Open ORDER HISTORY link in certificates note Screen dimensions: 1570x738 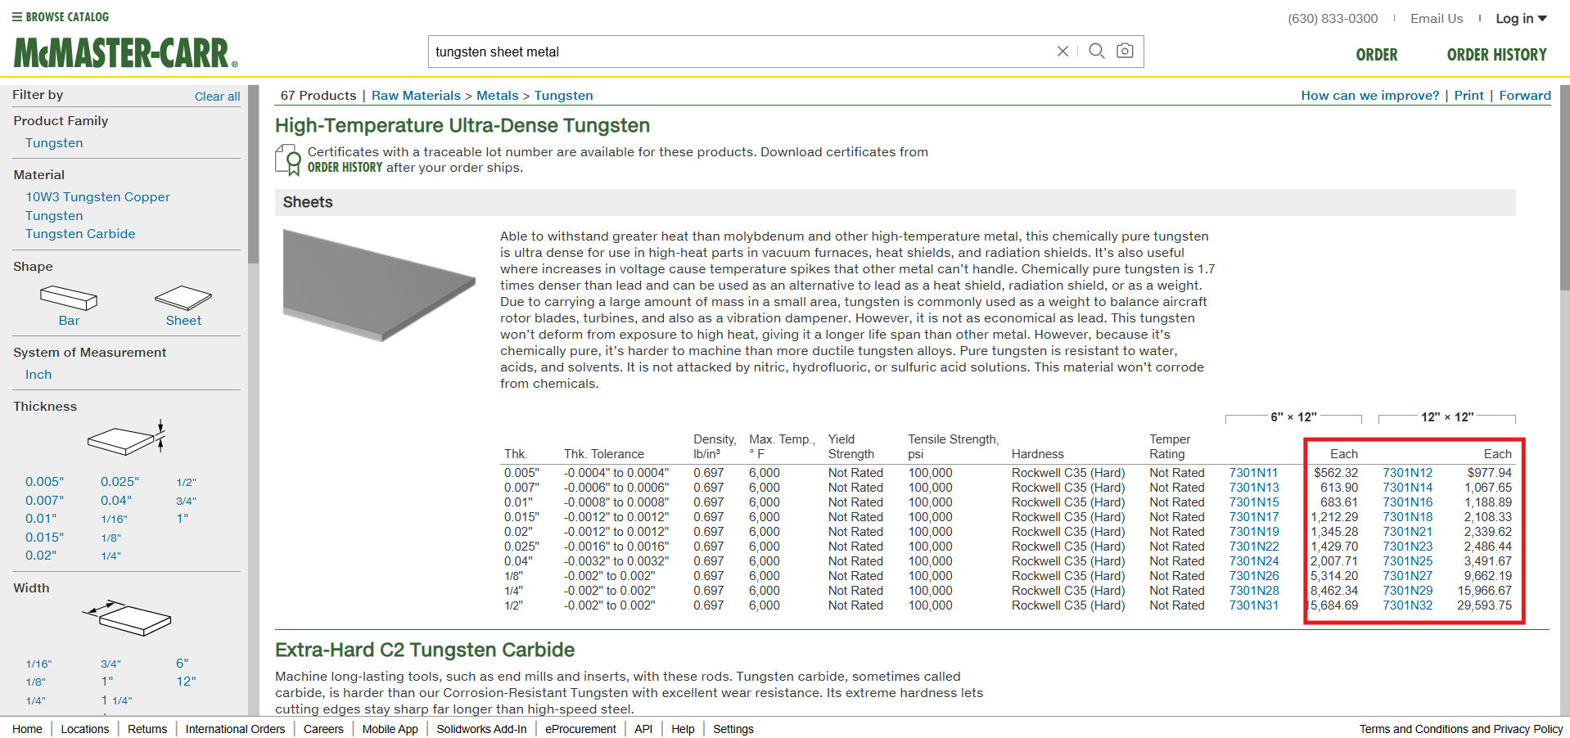(x=345, y=168)
